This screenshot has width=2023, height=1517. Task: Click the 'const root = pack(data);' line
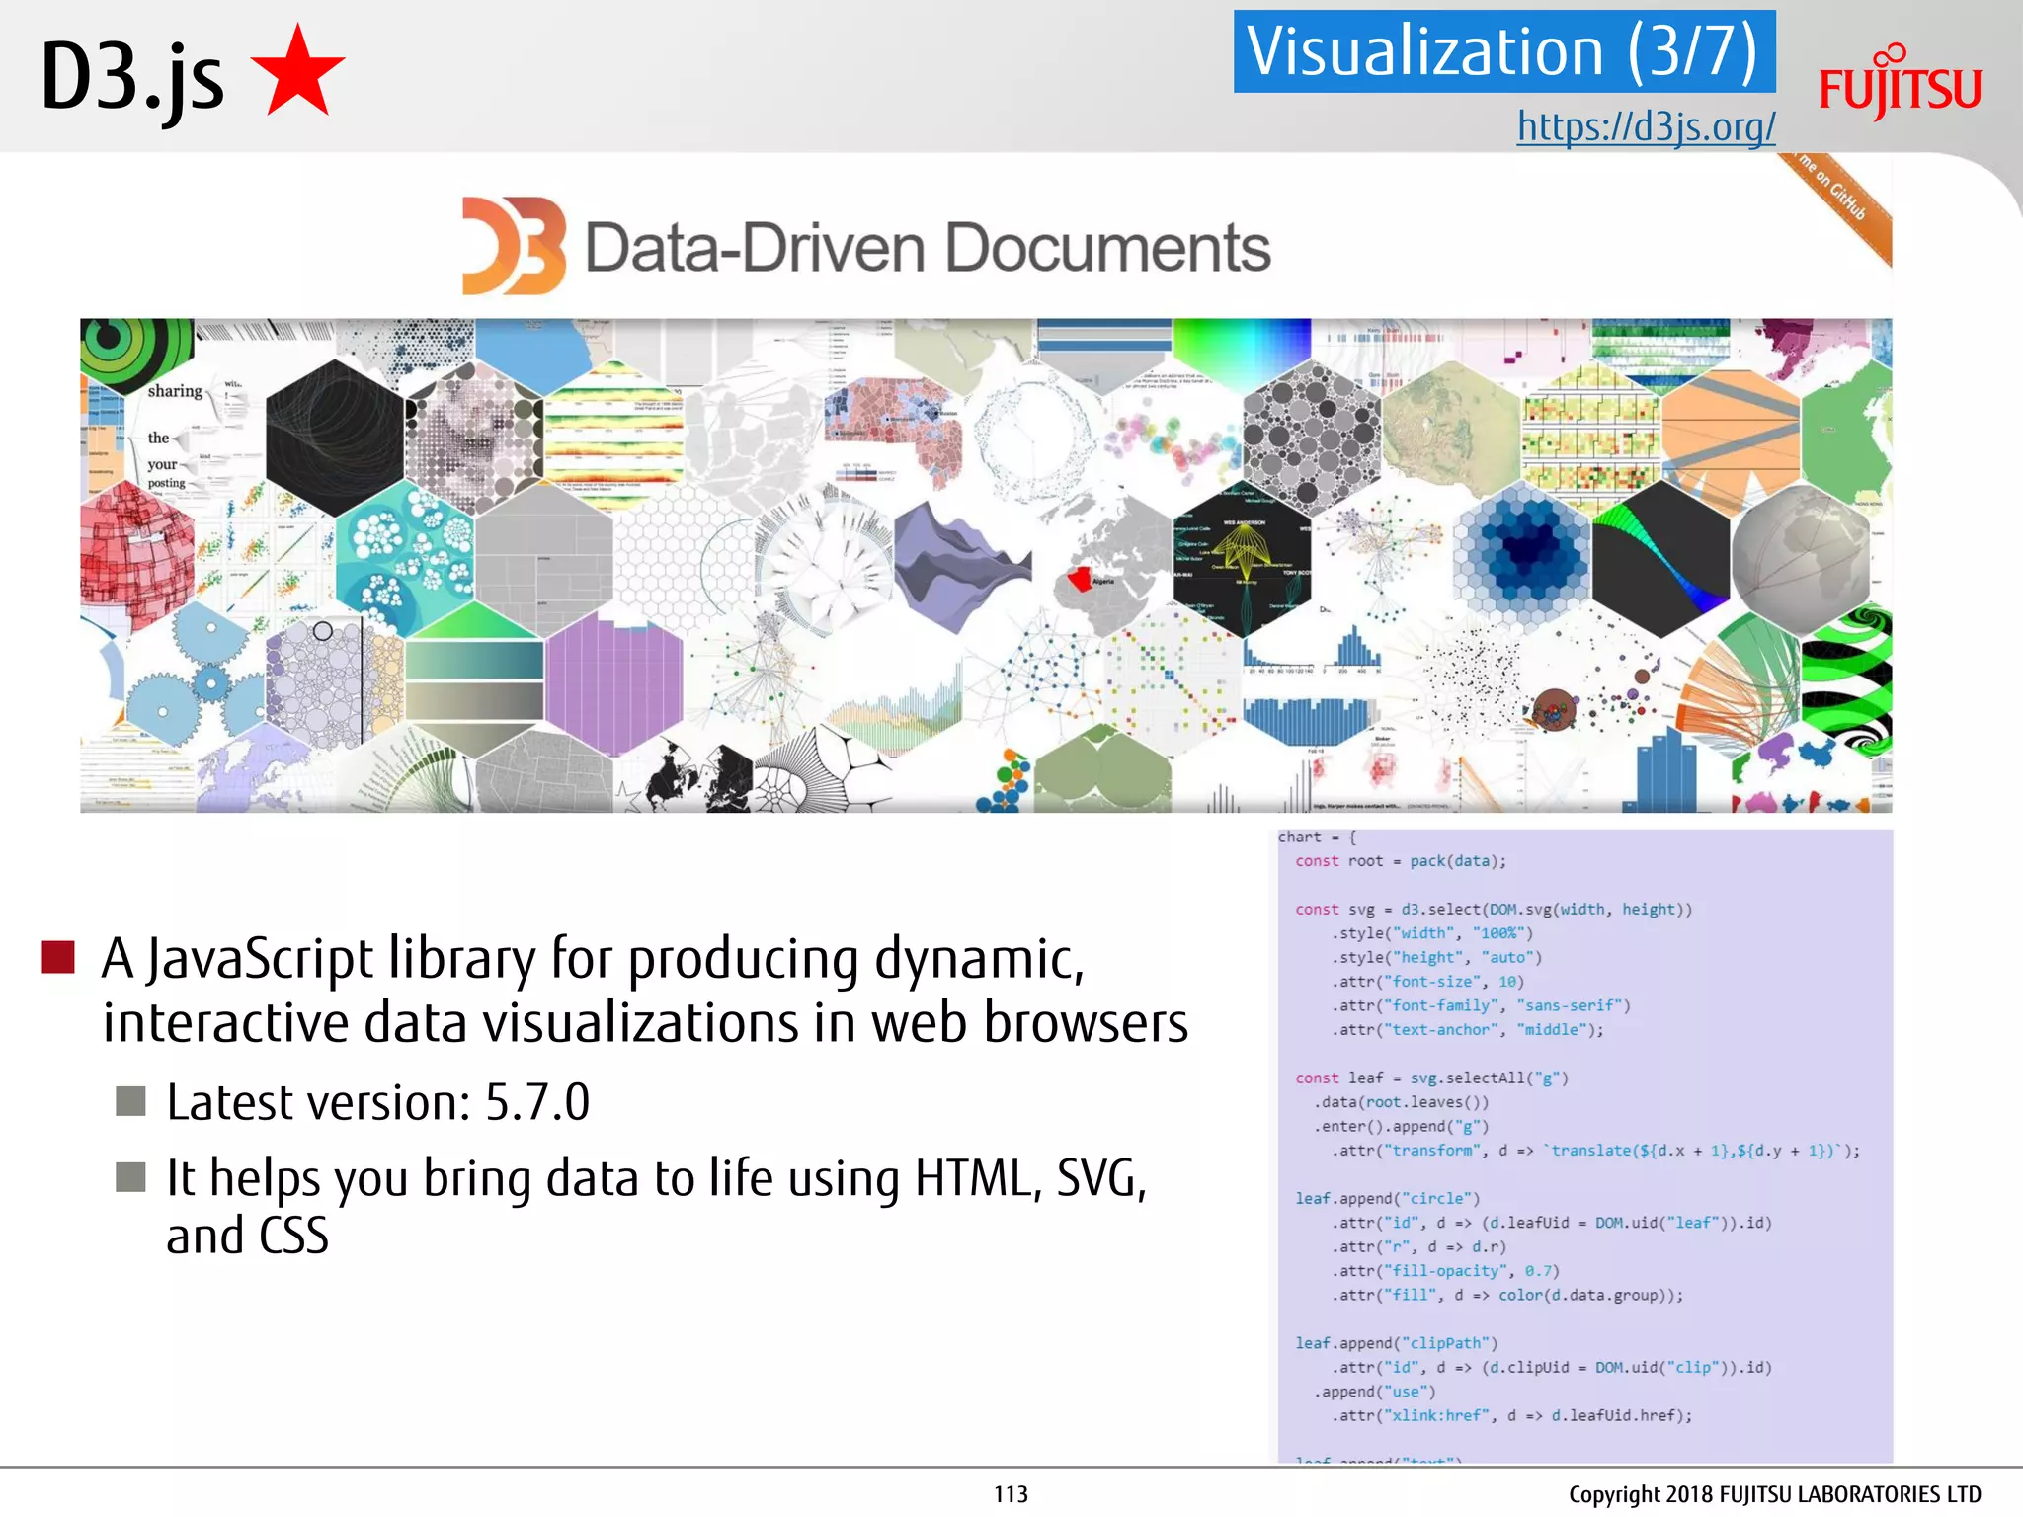click(x=1401, y=861)
